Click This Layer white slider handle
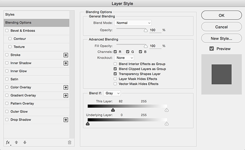 pos(167,110)
